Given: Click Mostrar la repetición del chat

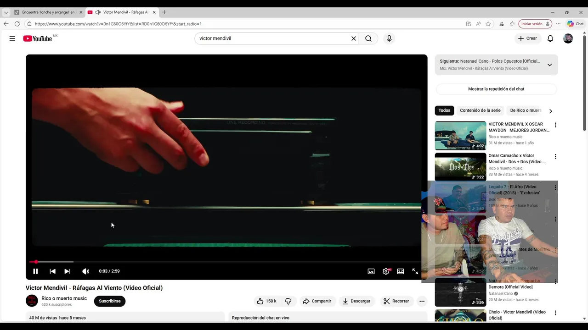Looking at the screenshot, I should 496,89.
